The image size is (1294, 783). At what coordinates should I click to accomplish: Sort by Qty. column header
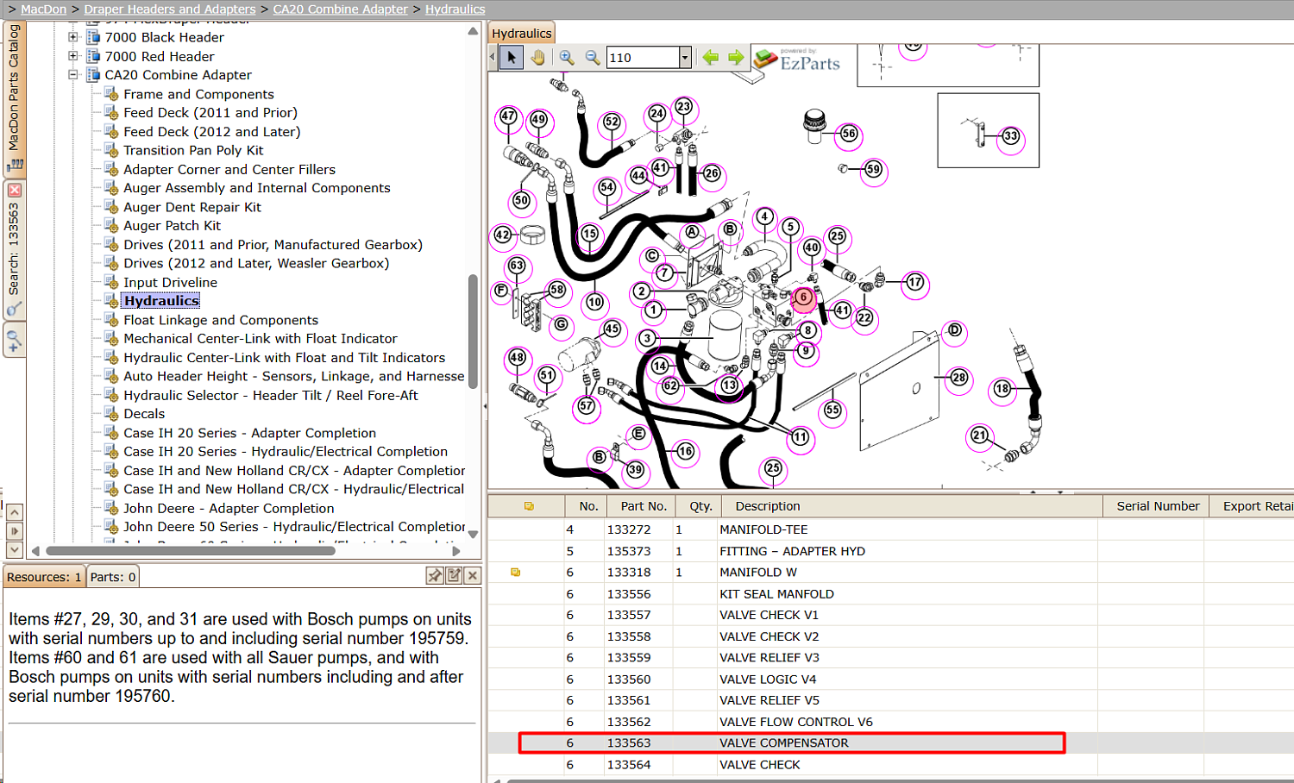point(700,506)
